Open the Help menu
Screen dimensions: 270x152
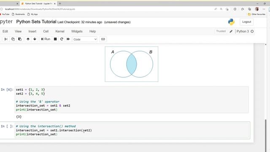point(92,31)
